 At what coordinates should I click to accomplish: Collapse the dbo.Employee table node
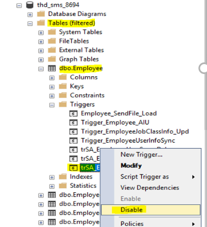pyautogui.click(x=41, y=69)
